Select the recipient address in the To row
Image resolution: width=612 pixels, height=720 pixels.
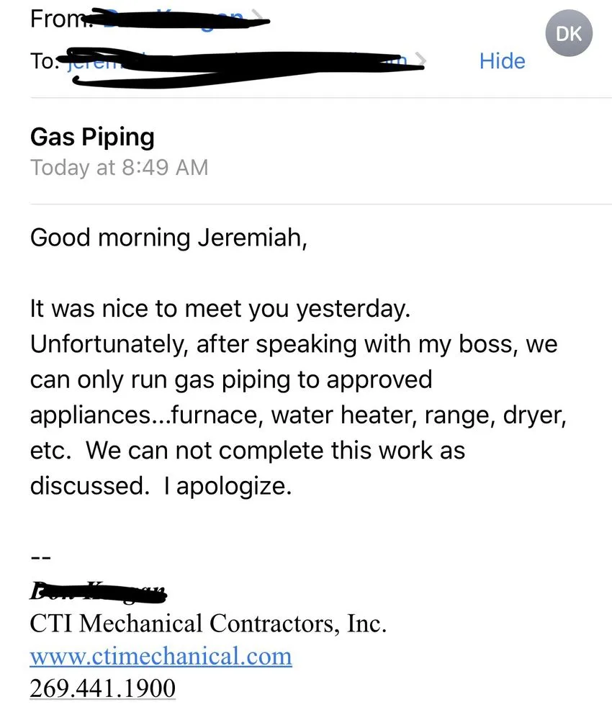pyautogui.click(x=238, y=61)
